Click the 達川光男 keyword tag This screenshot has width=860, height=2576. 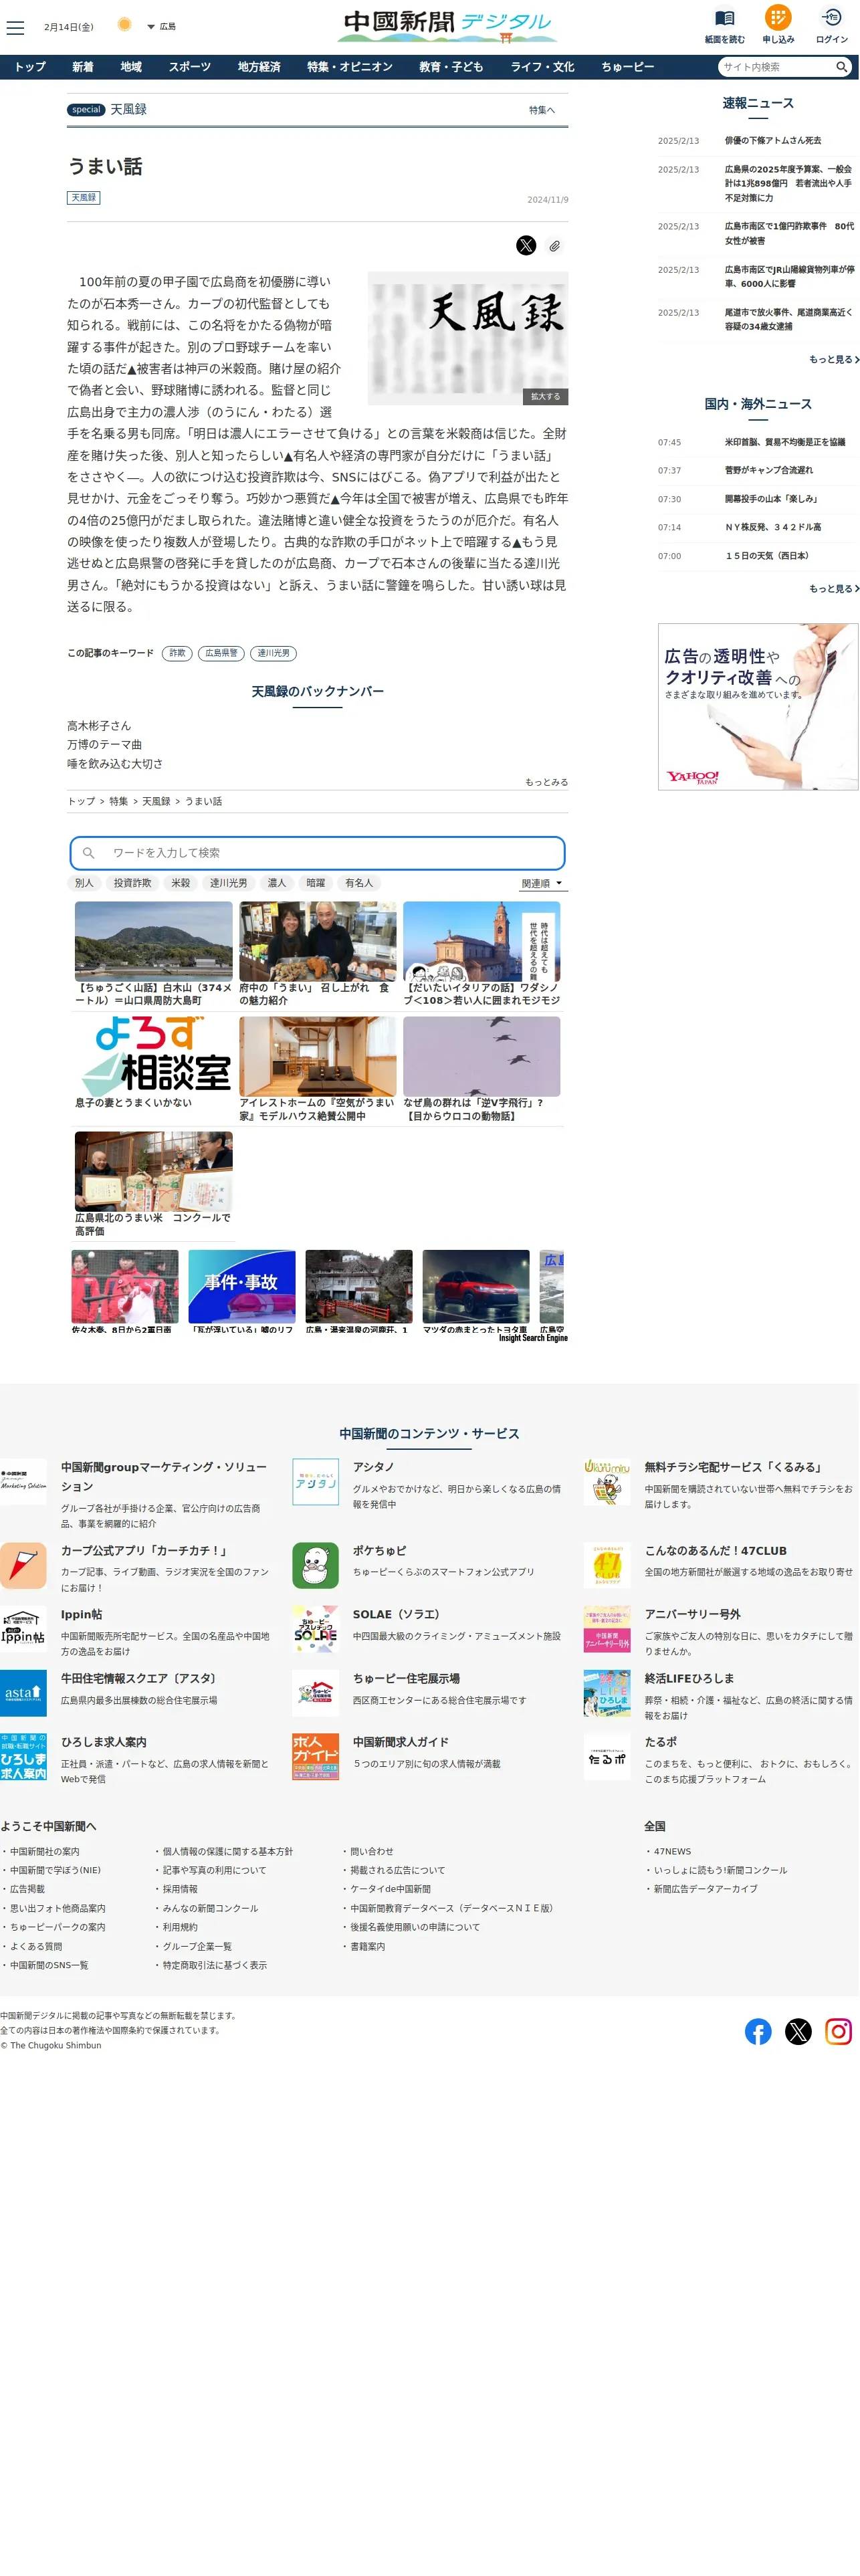pos(273,654)
